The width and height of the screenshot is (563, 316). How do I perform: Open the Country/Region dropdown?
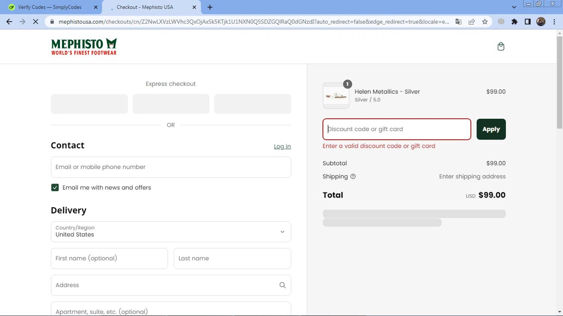(171, 232)
